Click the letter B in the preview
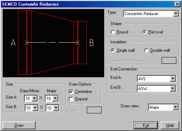 coord(92,43)
